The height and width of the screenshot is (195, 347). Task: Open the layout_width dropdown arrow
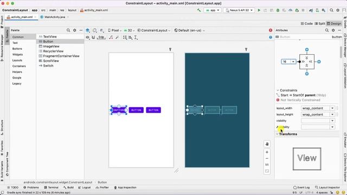point(332,108)
